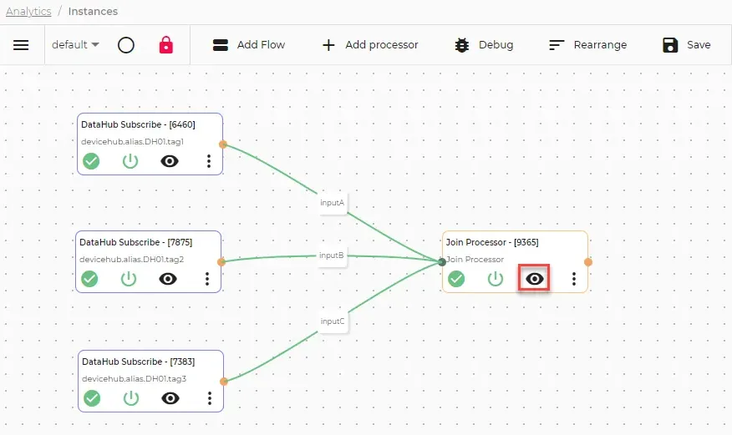Go to Analytics breadcrumb link
732x435 pixels.
(28, 11)
